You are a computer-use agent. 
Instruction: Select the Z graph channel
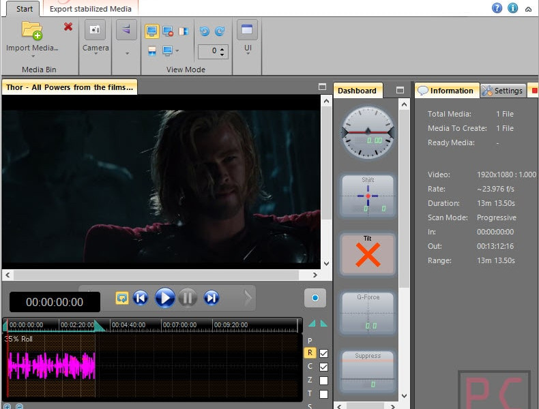pyautogui.click(x=310, y=380)
